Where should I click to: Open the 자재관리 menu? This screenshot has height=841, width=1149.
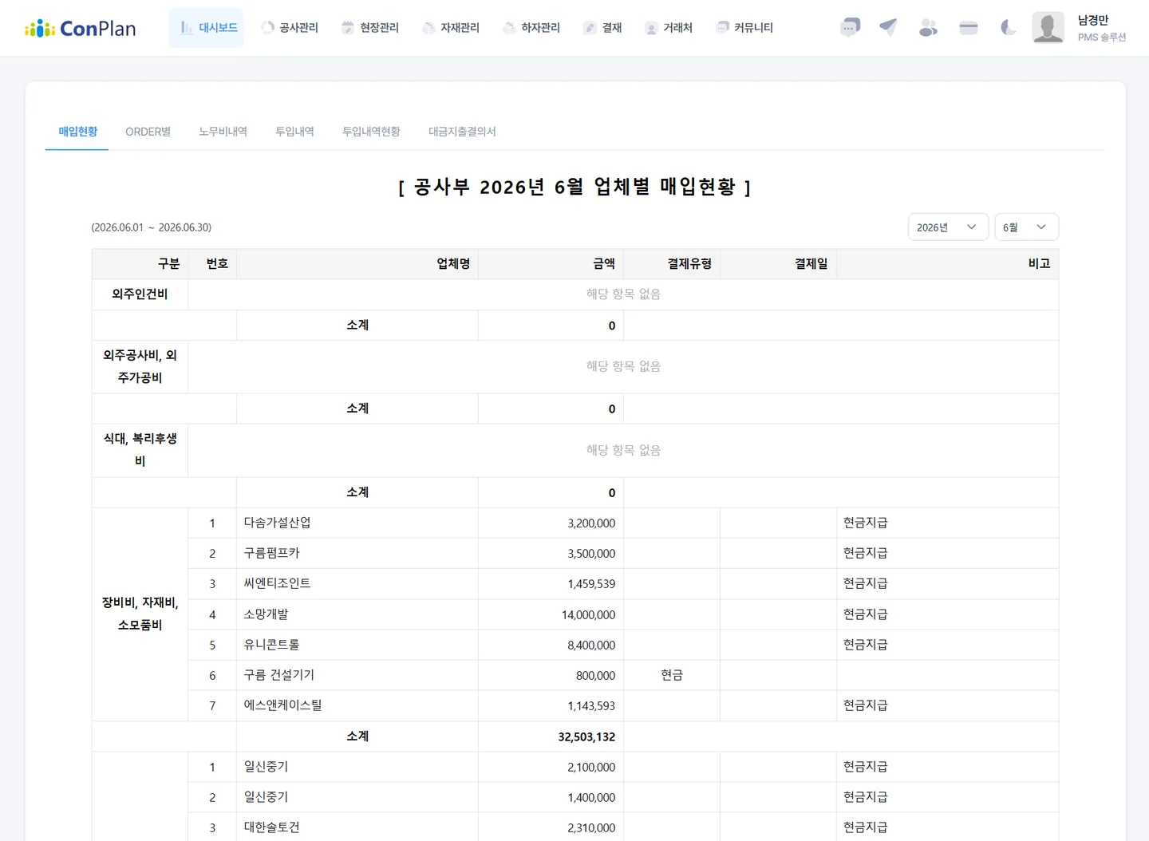451,28
